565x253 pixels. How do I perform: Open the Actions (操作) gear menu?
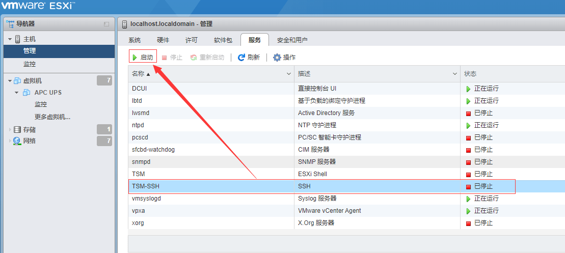(284, 58)
